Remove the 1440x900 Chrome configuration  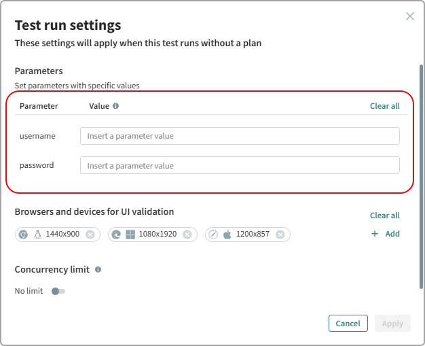pyautogui.click(x=90, y=235)
